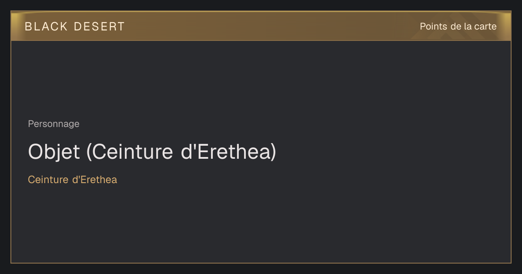
Task: Click the Objet (Ceinture d'Erethea) heading
Action: (152, 152)
